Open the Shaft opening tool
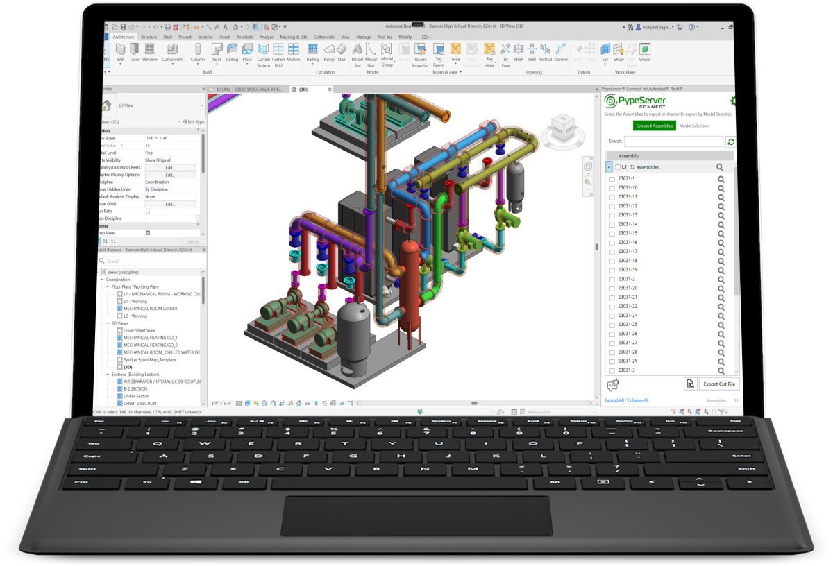The image size is (833, 566). [519, 51]
